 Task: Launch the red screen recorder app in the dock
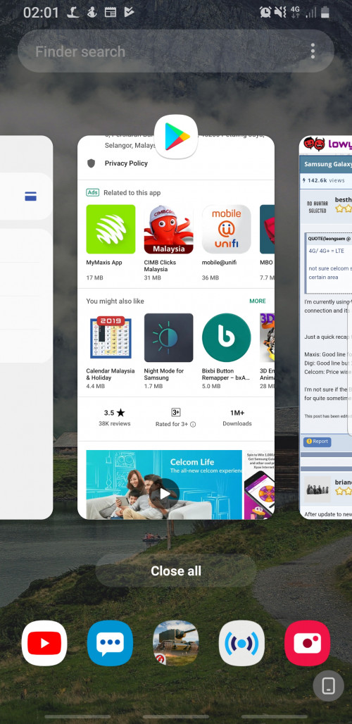click(307, 643)
